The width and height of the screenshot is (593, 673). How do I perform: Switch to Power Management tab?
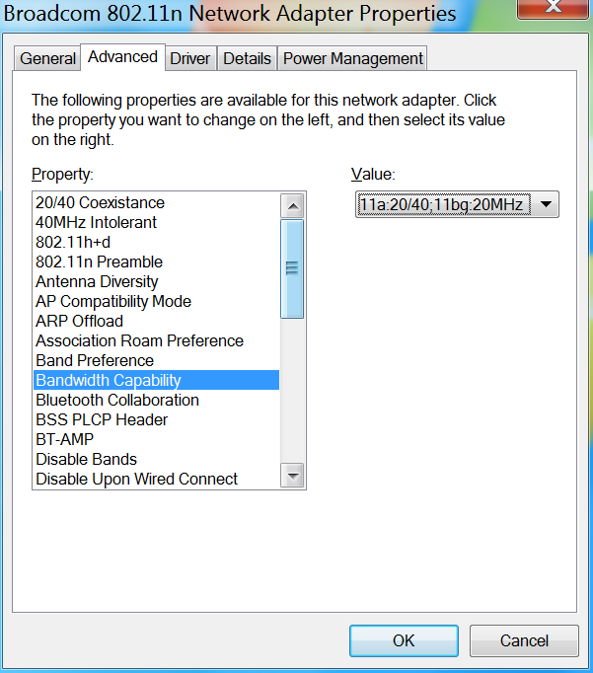(352, 58)
